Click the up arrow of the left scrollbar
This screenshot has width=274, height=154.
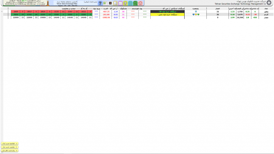click(x=2, y=12)
